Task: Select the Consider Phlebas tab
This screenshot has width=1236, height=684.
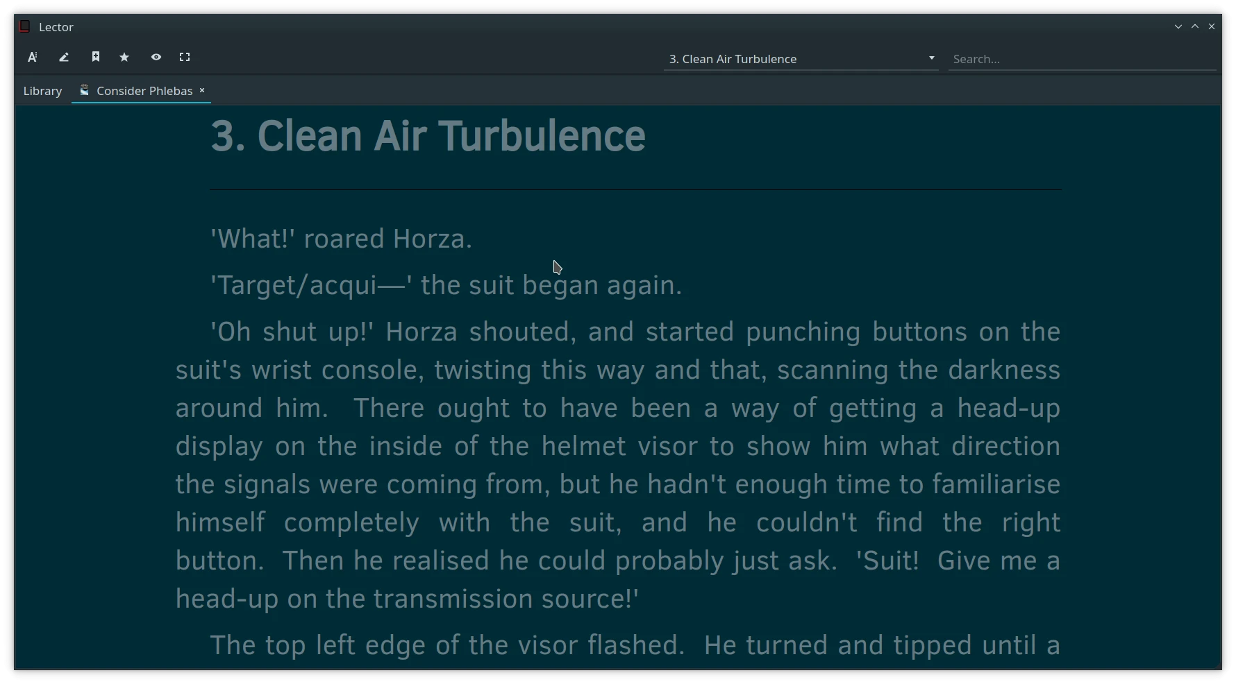Action: 144,91
